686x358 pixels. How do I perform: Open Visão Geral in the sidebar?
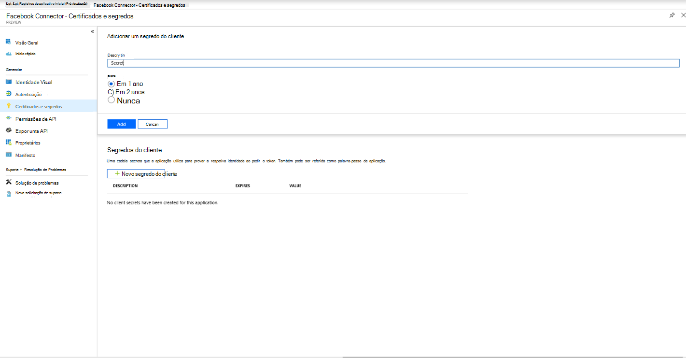pyautogui.click(x=27, y=43)
